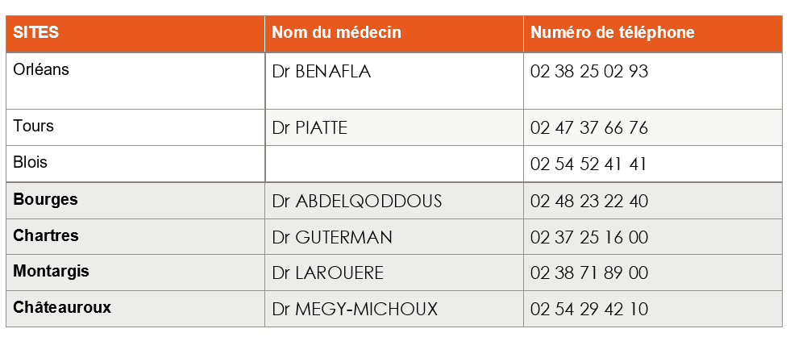Click the empty doctor cell for Blois
Image resolution: width=790 pixels, height=337 pixels.
pos(393,164)
